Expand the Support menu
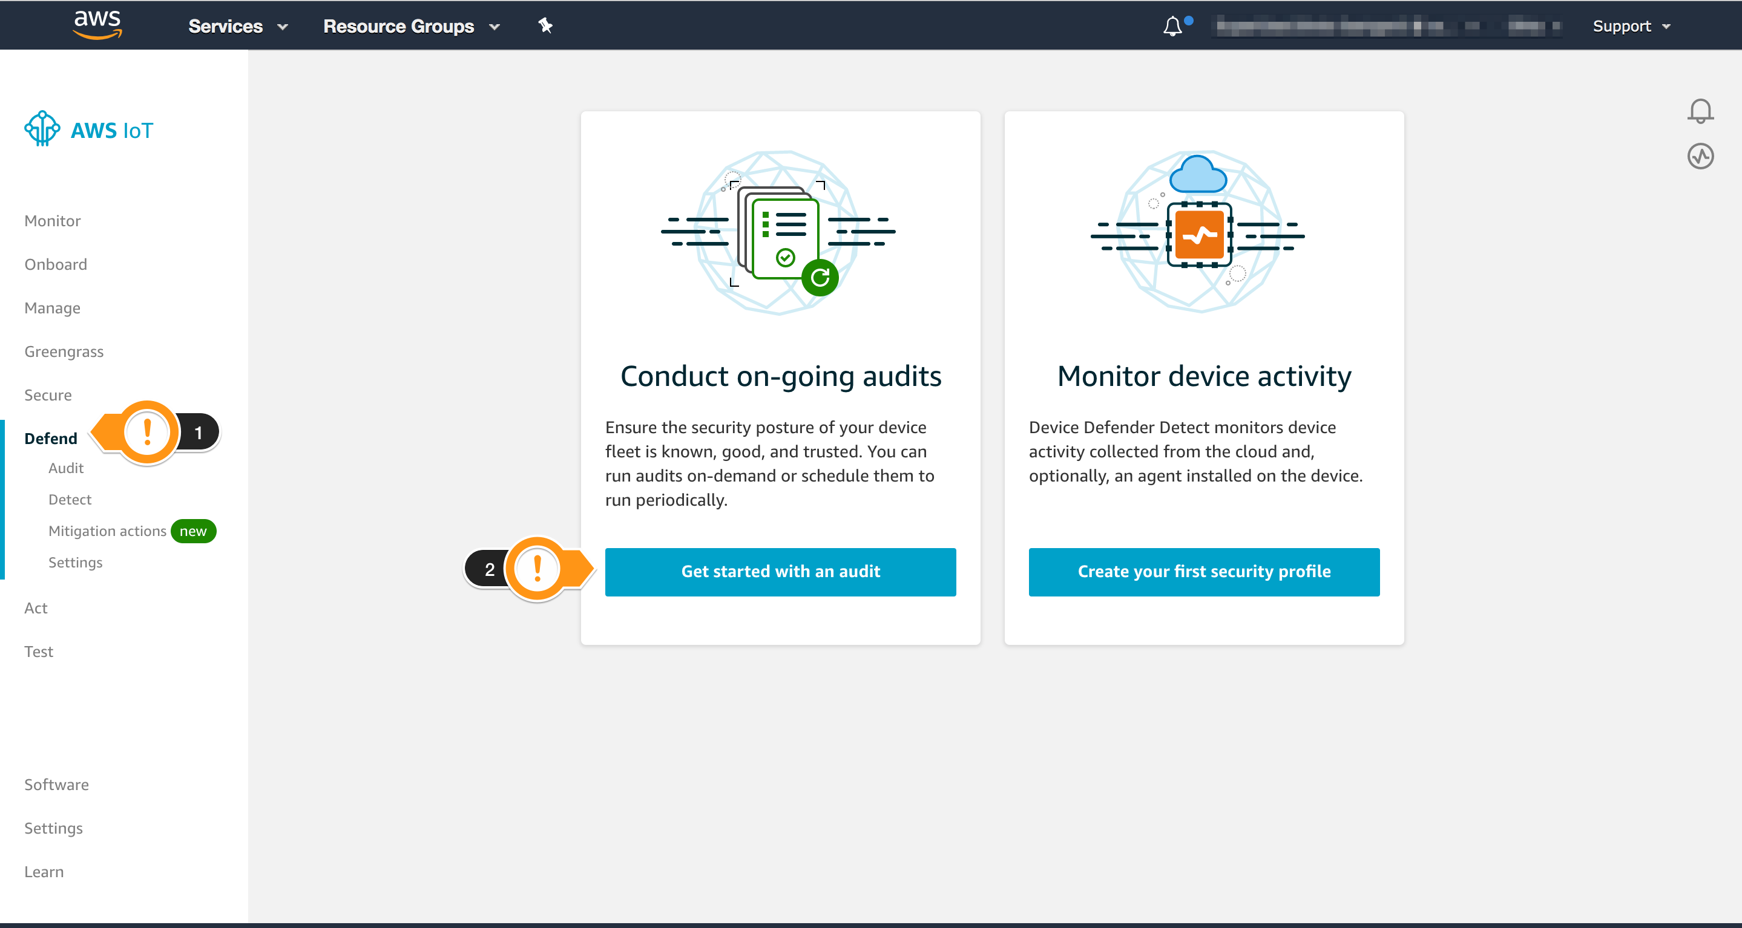This screenshot has width=1742, height=928. pos(1631,27)
